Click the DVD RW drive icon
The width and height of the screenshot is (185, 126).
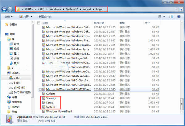pyautogui.click(x=11, y=92)
